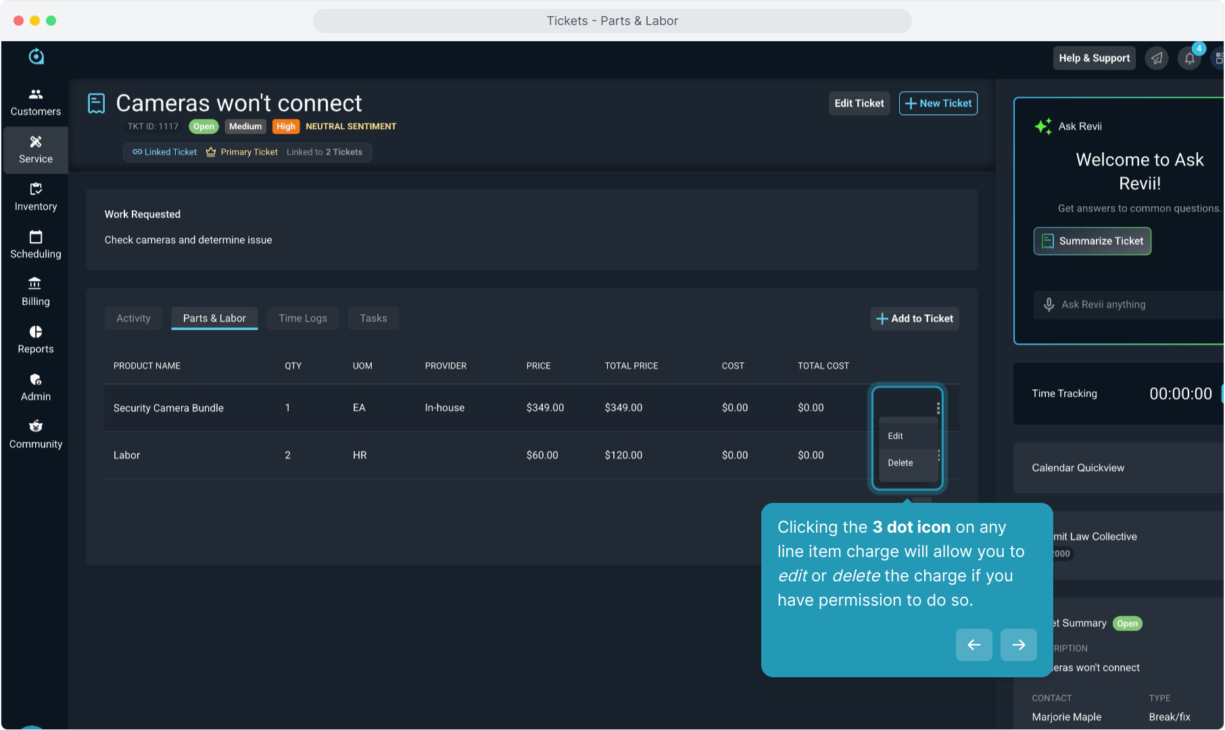Viewport: 1225px width, 730px height.
Task: Choose Delete from the line item menu
Action: tap(900, 463)
